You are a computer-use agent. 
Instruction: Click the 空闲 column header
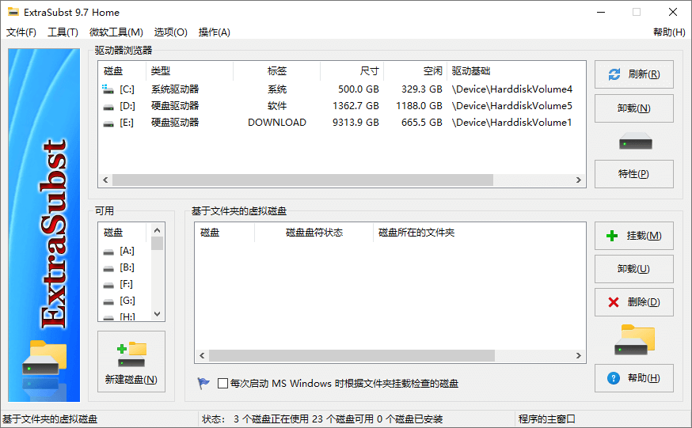click(x=416, y=71)
